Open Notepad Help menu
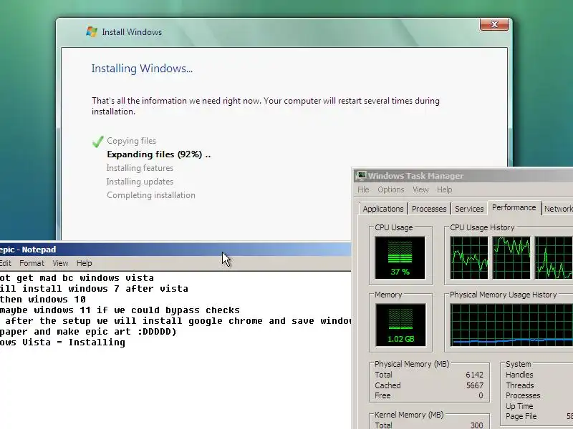This screenshot has height=429, width=573. click(x=84, y=263)
